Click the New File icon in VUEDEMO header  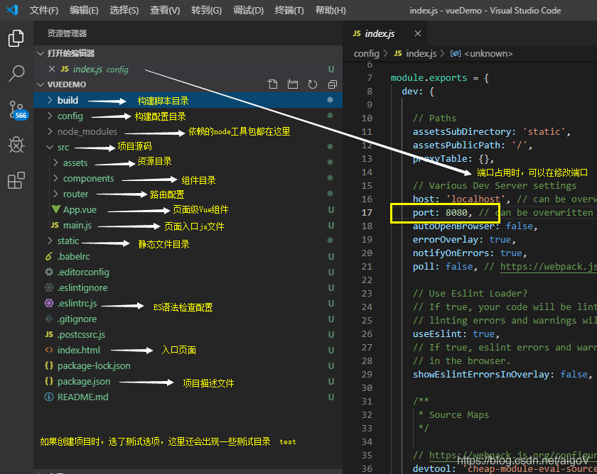tap(272, 84)
